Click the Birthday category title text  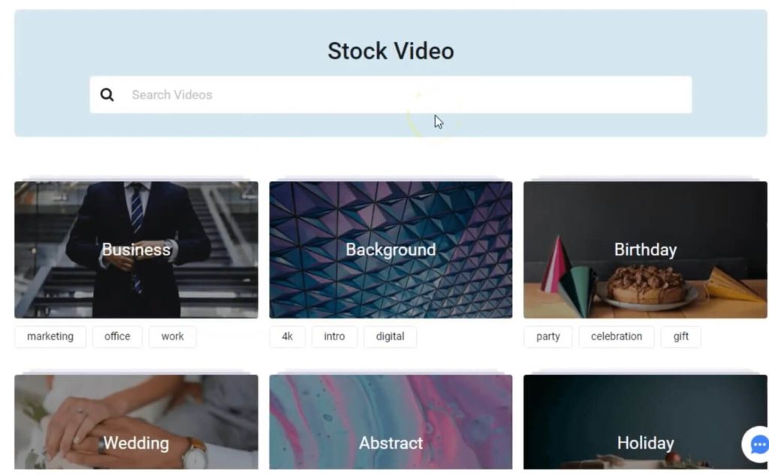pos(645,249)
